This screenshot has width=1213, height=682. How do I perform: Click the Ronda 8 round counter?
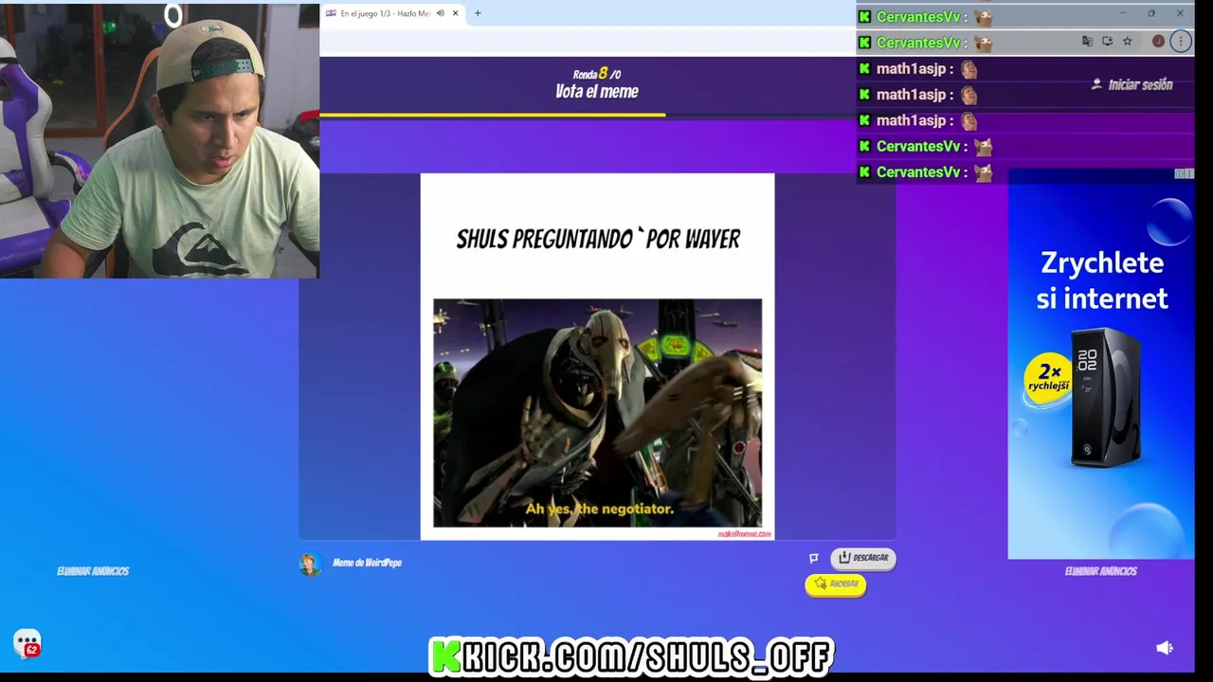click(597, 74)
